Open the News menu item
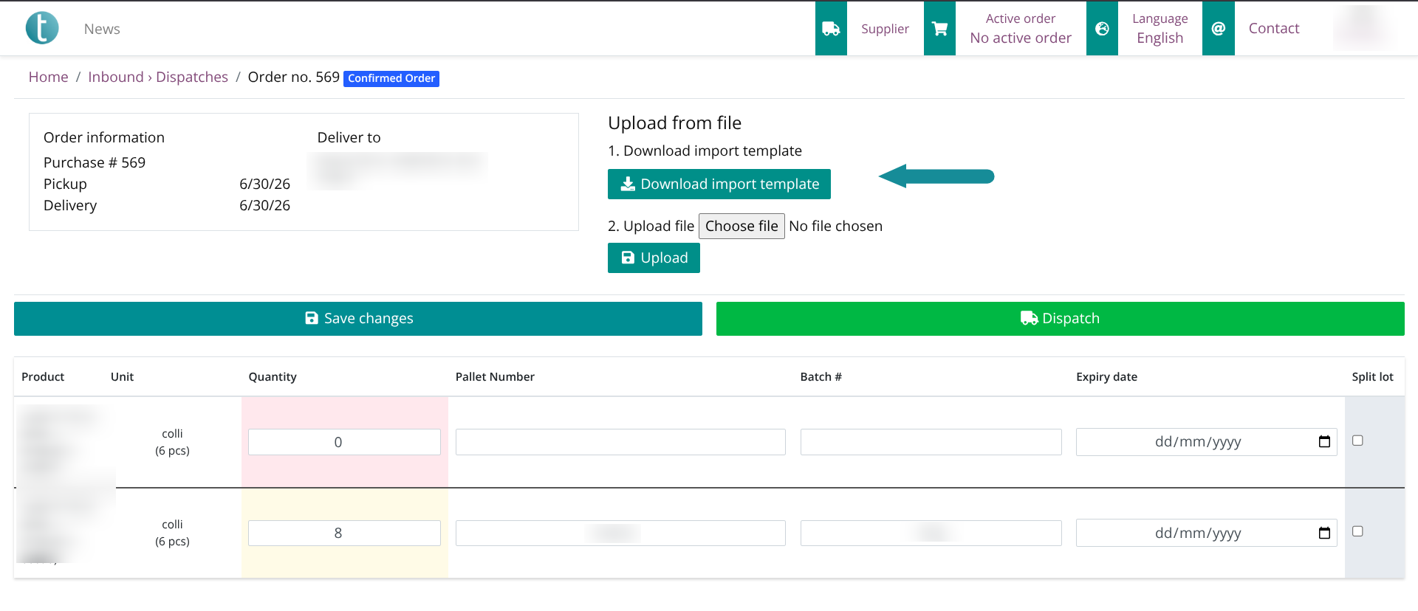Screen dimensions: 1418x611 tap(102, 29)
